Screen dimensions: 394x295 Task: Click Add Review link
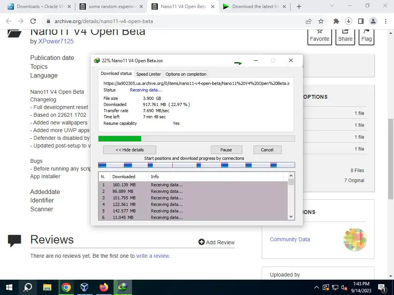[217, 242]
